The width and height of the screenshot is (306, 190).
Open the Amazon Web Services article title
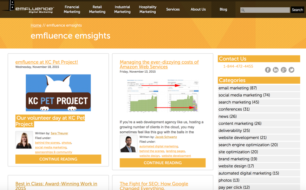pos(159,64)
